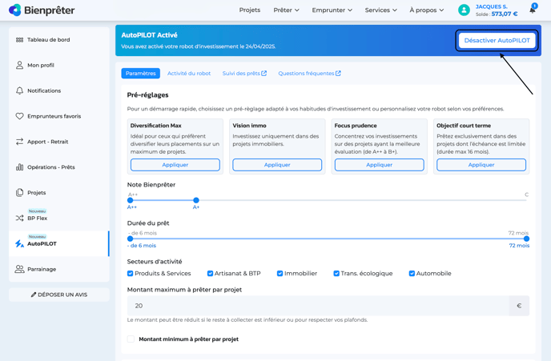Apply the Diversification Max preset

(175, 165)
